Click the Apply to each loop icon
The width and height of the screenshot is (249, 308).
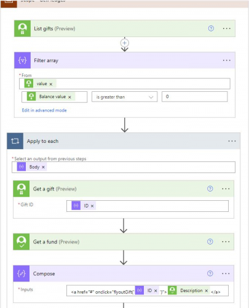15,141
